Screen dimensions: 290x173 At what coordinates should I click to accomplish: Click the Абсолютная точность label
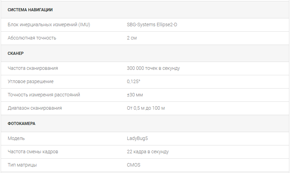point(32,38)
